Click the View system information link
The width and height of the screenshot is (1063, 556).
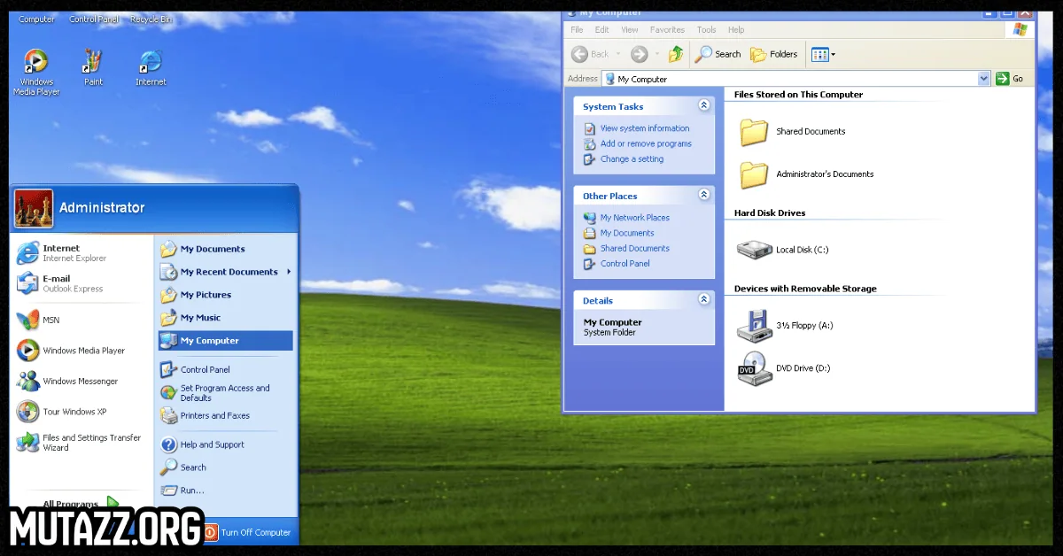644,128
